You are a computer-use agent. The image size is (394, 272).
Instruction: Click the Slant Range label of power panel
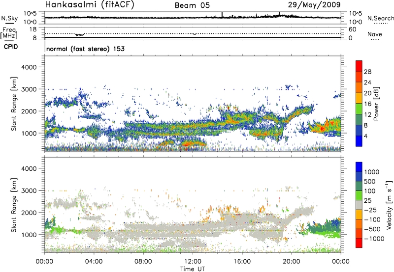pyautogui.click(x=14, y=104)
